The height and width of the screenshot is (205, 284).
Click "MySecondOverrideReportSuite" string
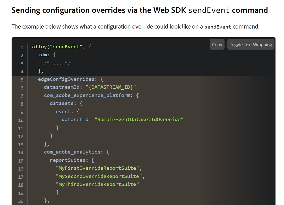coord(99,176)
